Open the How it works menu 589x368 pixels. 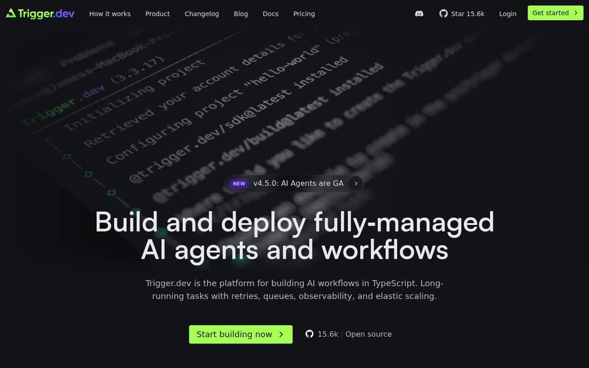110,14
